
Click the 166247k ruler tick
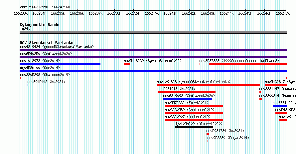tap(283, 13)
